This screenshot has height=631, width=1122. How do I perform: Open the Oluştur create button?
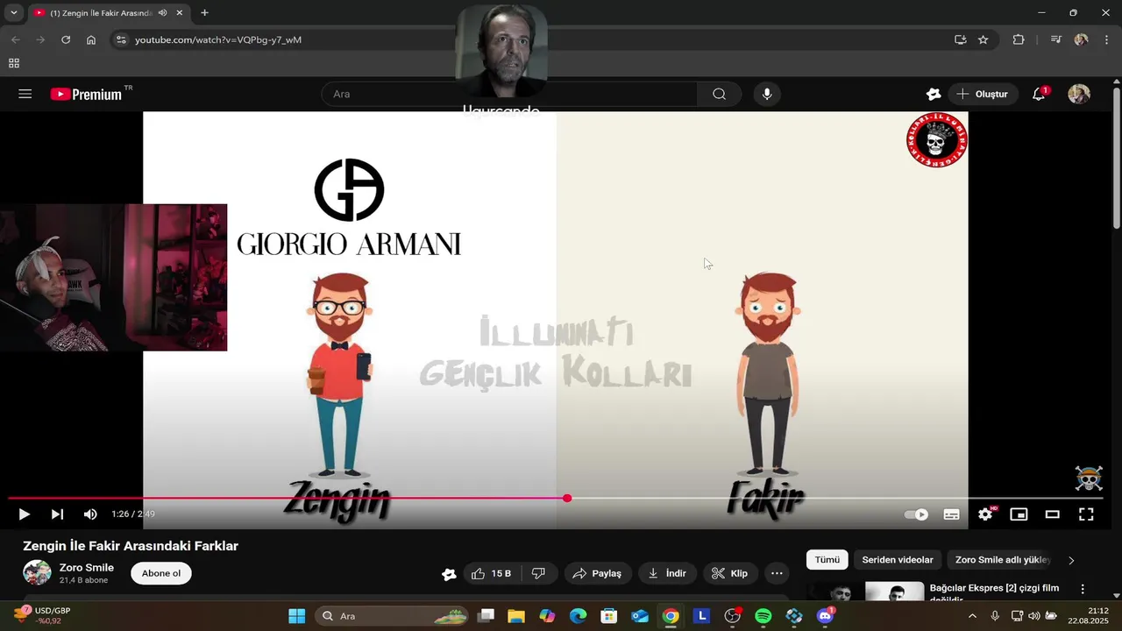coord(983,94)
